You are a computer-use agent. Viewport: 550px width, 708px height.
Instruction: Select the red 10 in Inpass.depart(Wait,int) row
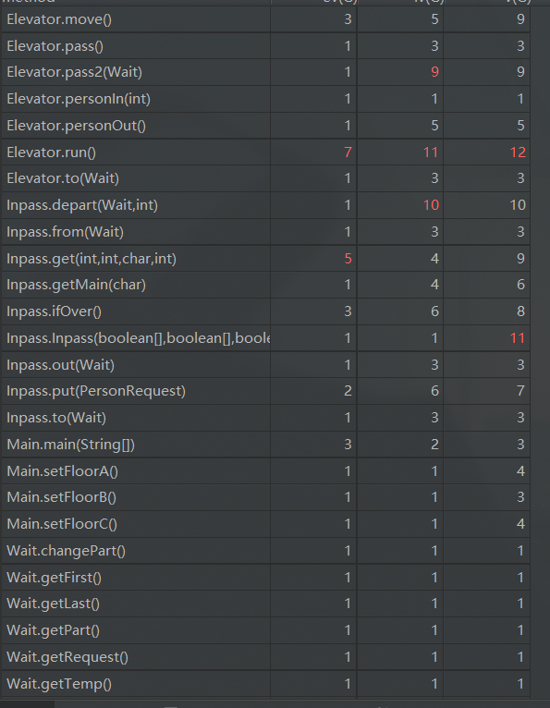click(x=431, y=205)
